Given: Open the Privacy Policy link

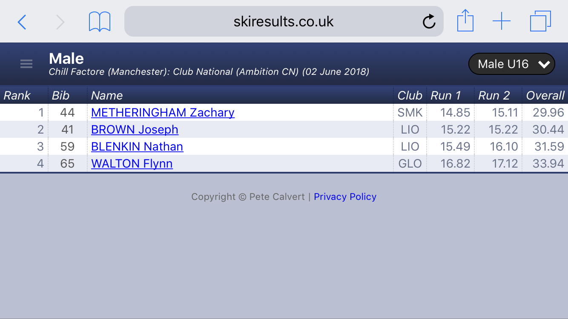Looking at the screenshot, I should (x=345, y=197).
